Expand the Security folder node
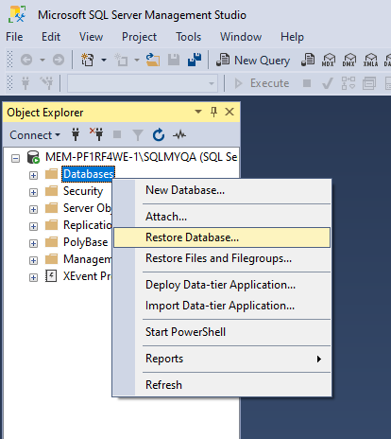391x439 pixels. pos(33,192)
